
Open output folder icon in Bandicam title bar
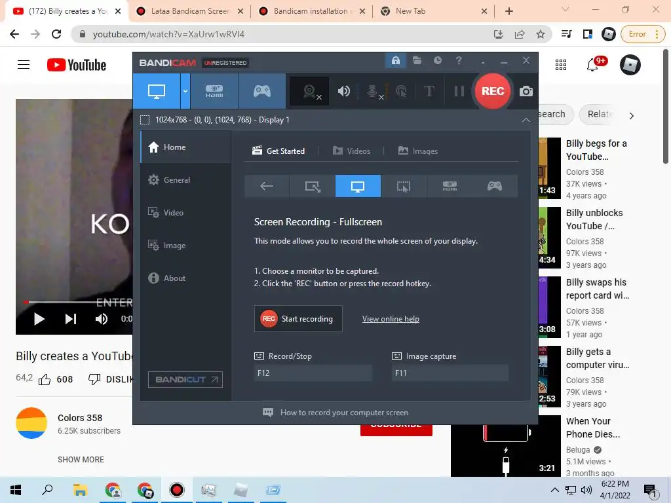click(x=417, y=61)
